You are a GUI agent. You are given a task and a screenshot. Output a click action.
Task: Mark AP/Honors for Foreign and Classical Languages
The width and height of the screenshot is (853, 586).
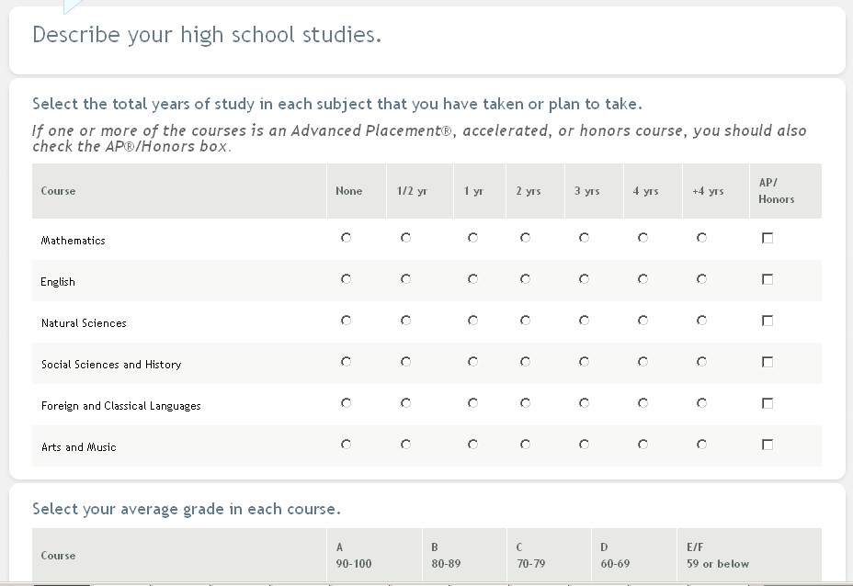(768, 403)
